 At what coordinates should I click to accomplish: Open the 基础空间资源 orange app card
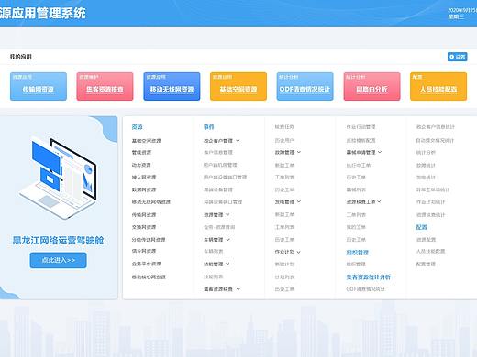click(x=238, y=86)
